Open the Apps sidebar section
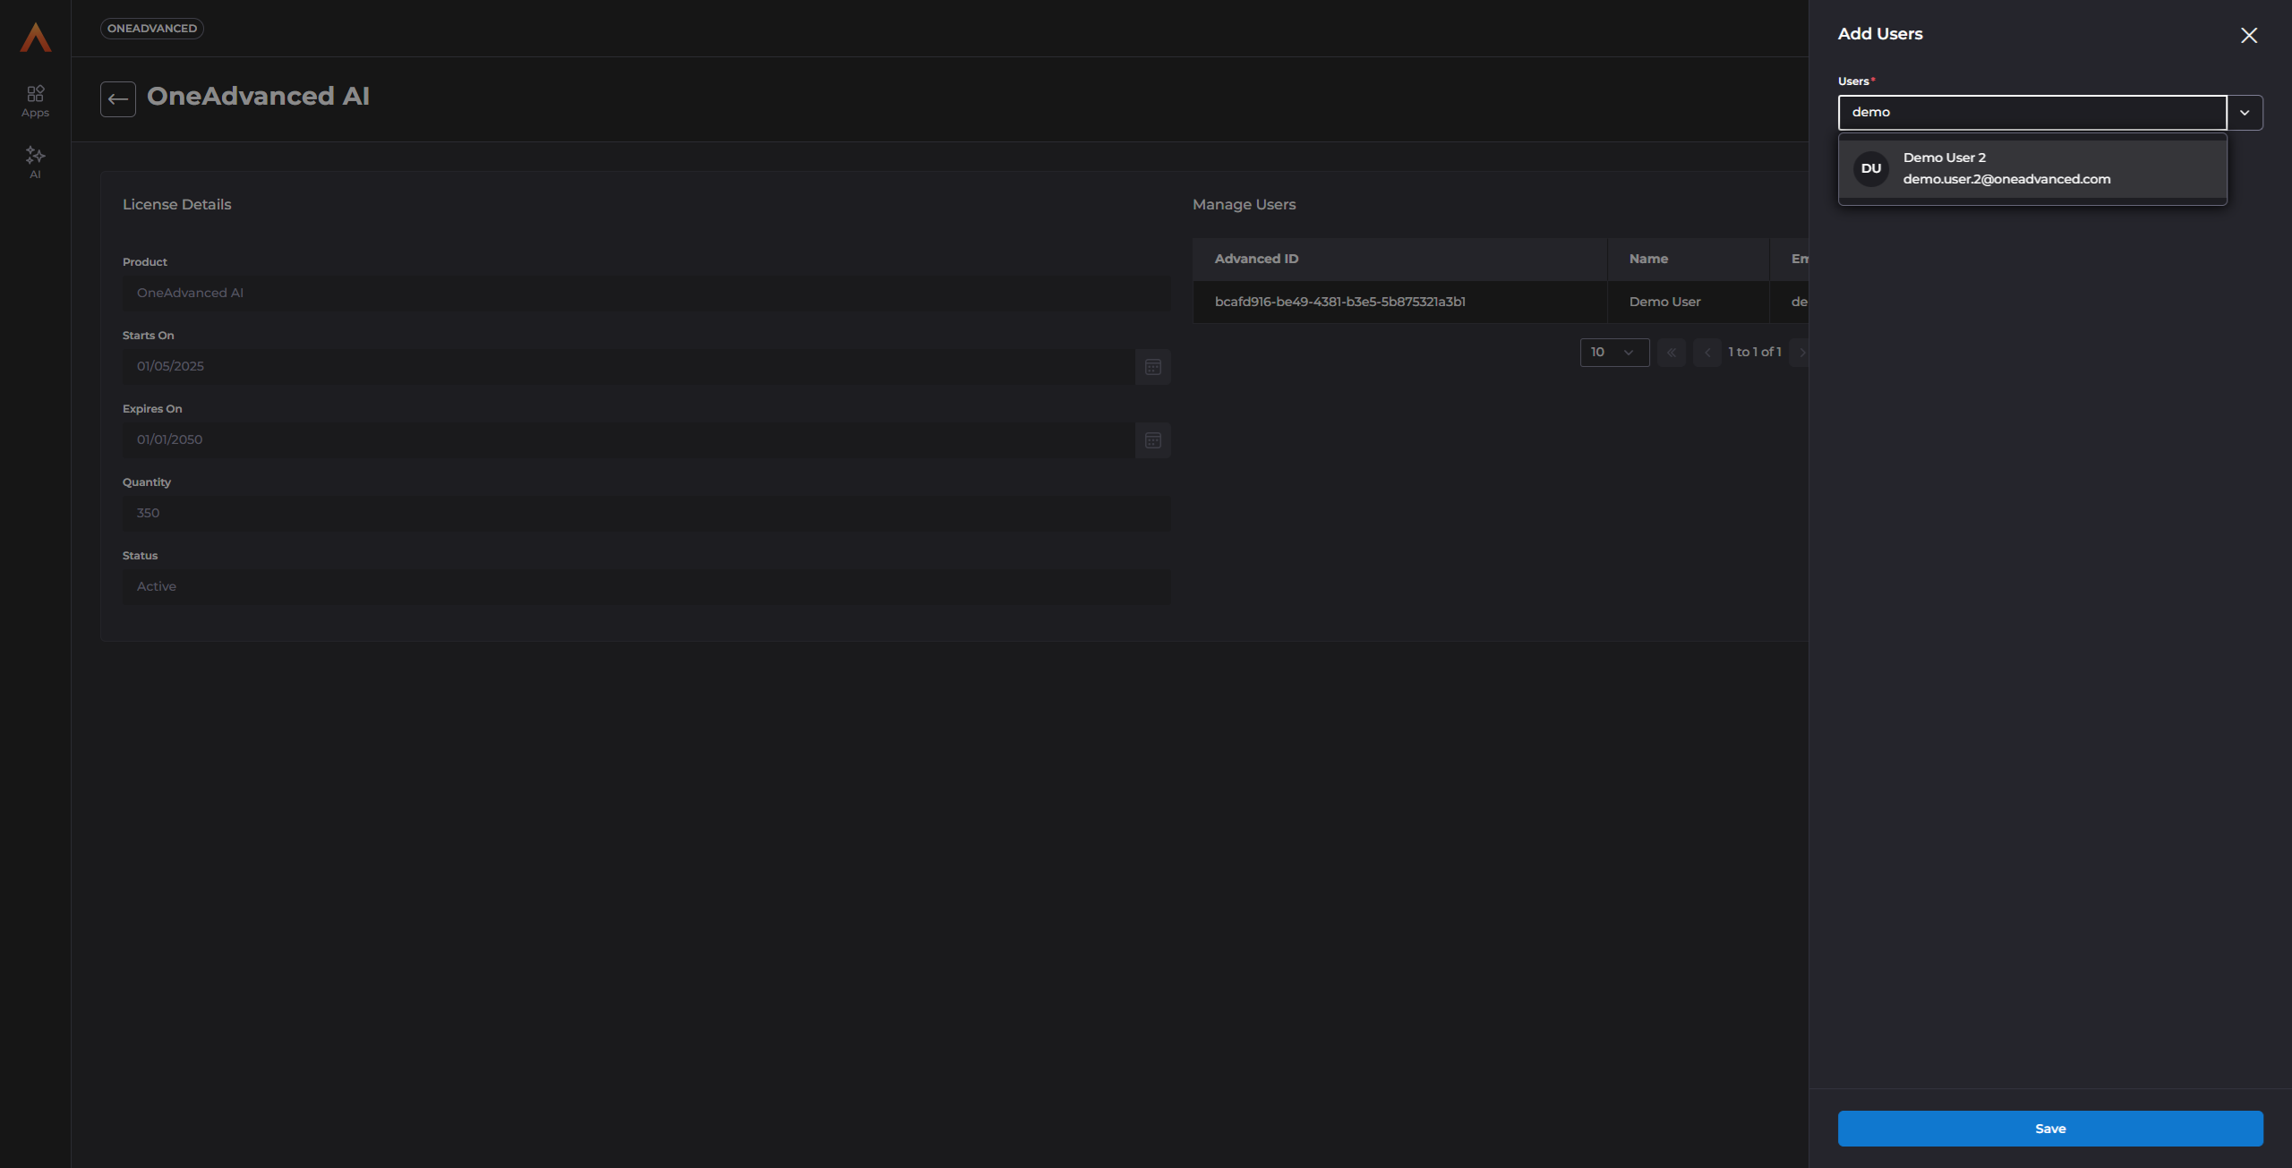2292x1168 pixels. (x=35, y=101)
